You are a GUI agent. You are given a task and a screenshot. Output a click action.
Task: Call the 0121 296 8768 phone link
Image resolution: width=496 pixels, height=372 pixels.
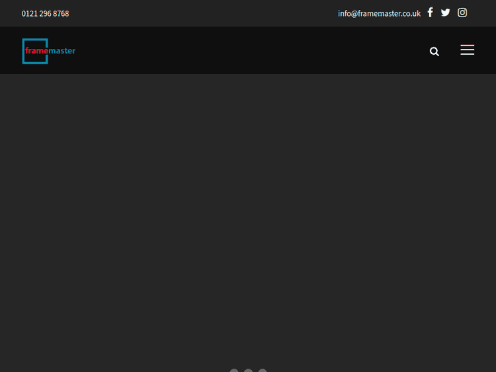point(45,13)
